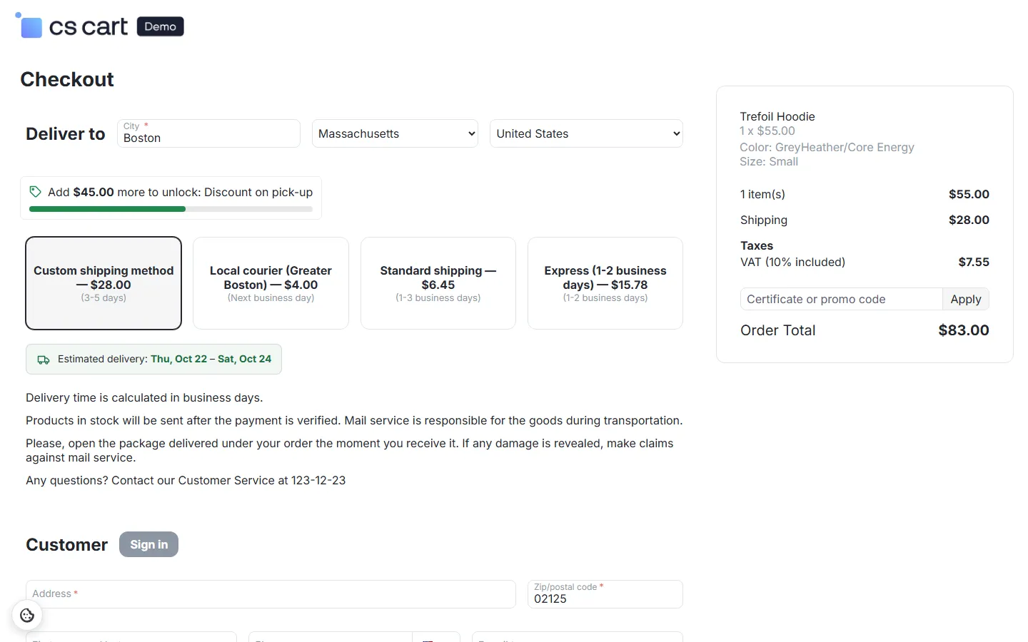Choose Standard shipping — $6.45

point(438,283)
